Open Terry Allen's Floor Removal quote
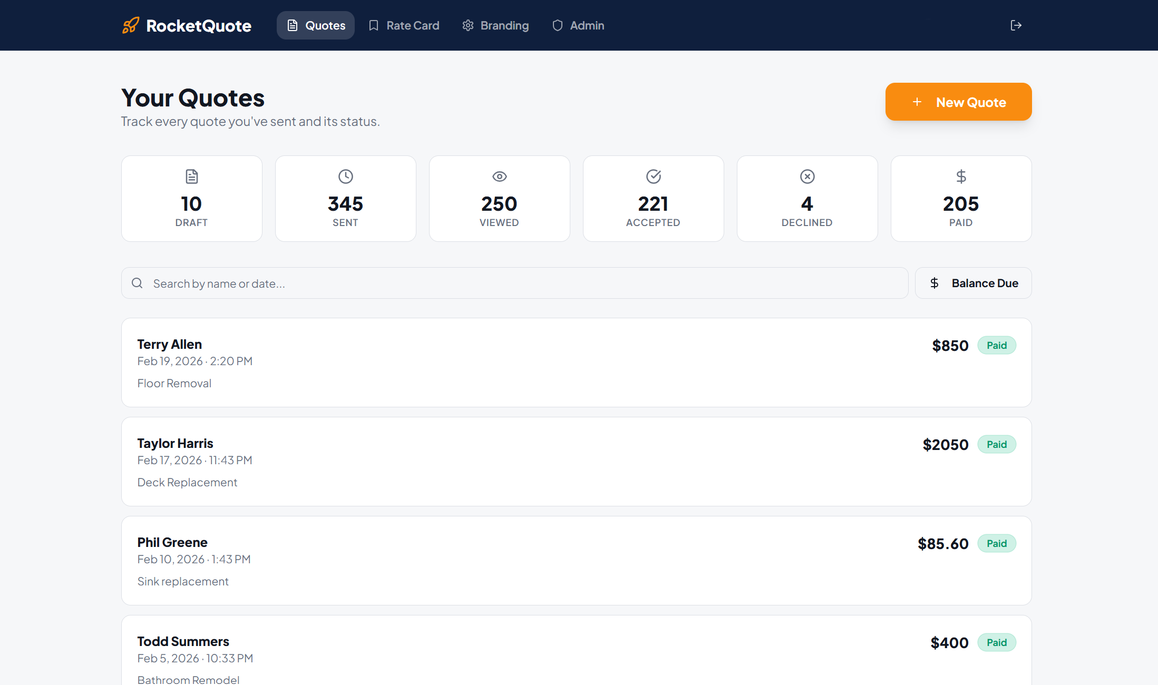Image resolution: width=1158 pixels, height=685 pixels. point(576,363)
